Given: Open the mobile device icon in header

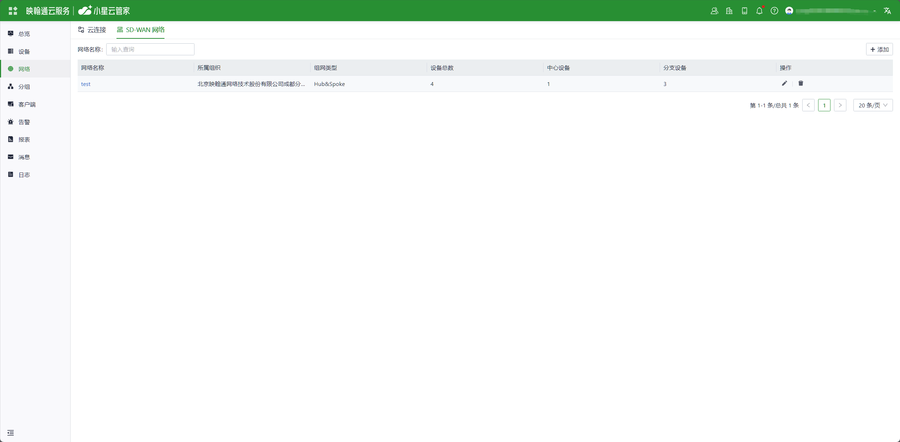Looking at the screenshot, I should [x=744, y=11].
